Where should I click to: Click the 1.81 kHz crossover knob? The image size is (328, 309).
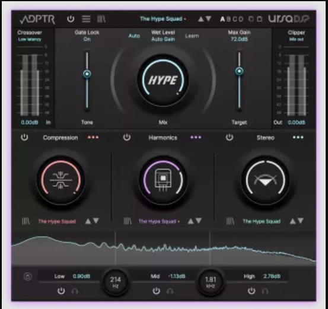point(211,282)
